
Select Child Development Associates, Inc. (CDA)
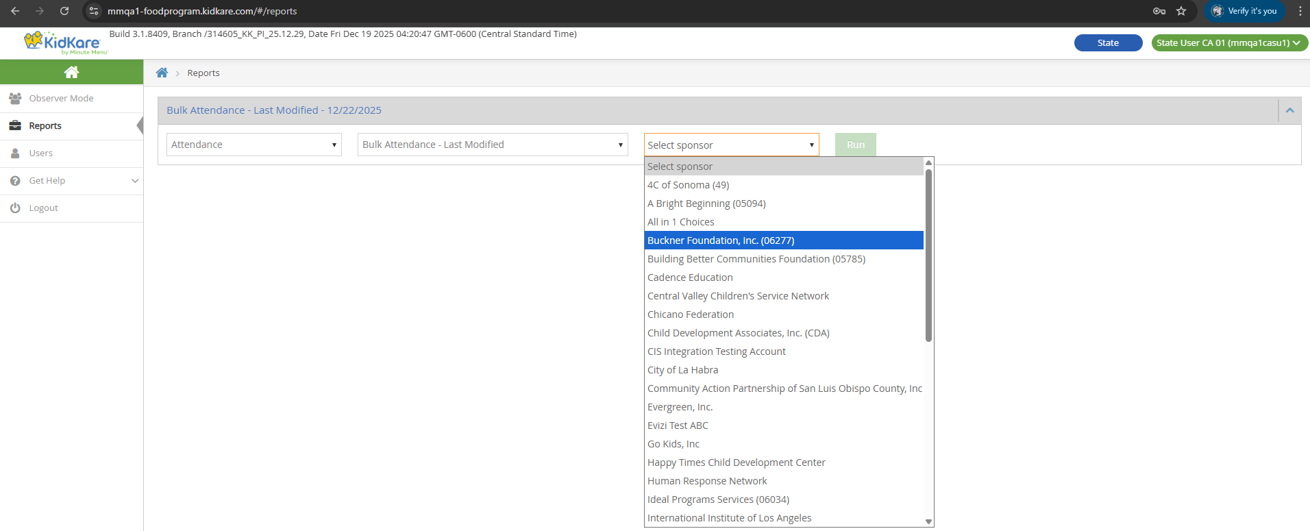click(784, 333)
